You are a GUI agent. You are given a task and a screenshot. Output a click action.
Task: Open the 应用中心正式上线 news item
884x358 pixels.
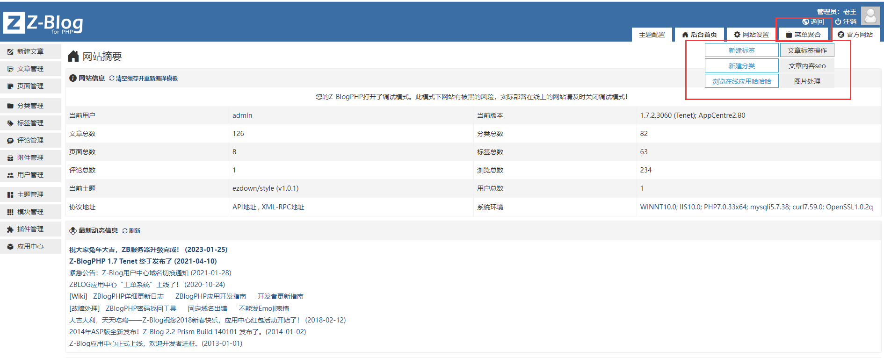[156, 344]
